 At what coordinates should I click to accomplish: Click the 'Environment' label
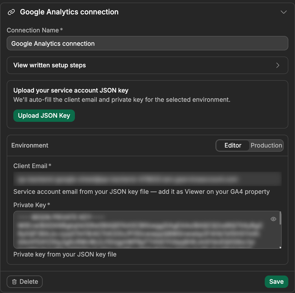[x=30, y=145]
